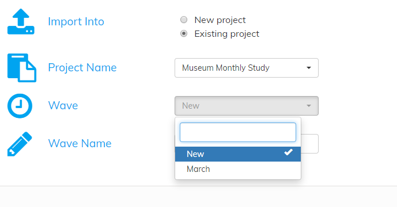Select the Existing project radio button
The image size is (397, 207).
coord(184,33)
